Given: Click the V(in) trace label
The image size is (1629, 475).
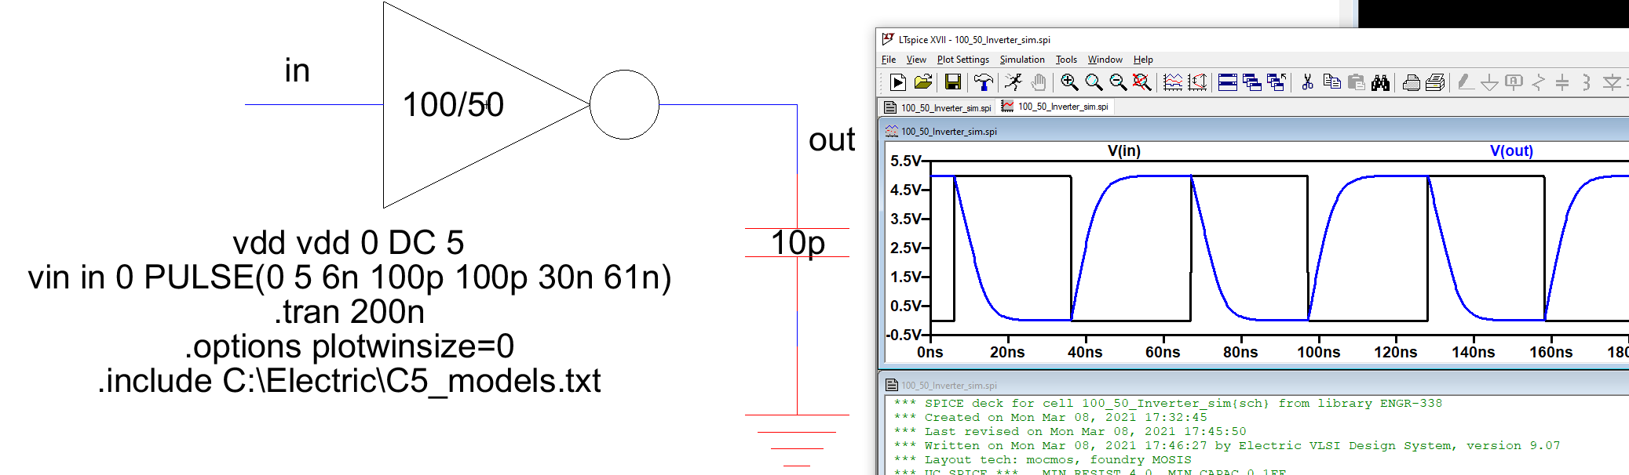Looking at the screenshot, I should 1123,150.
